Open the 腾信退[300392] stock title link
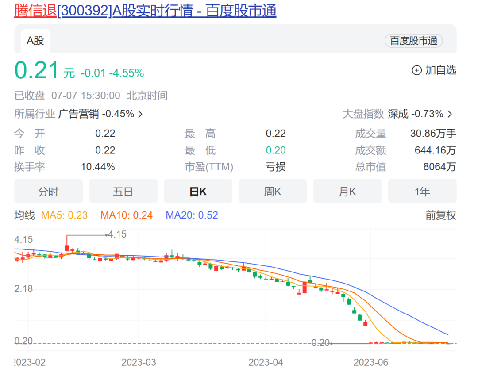The image size is (478, 372). [x=145, y=11]
